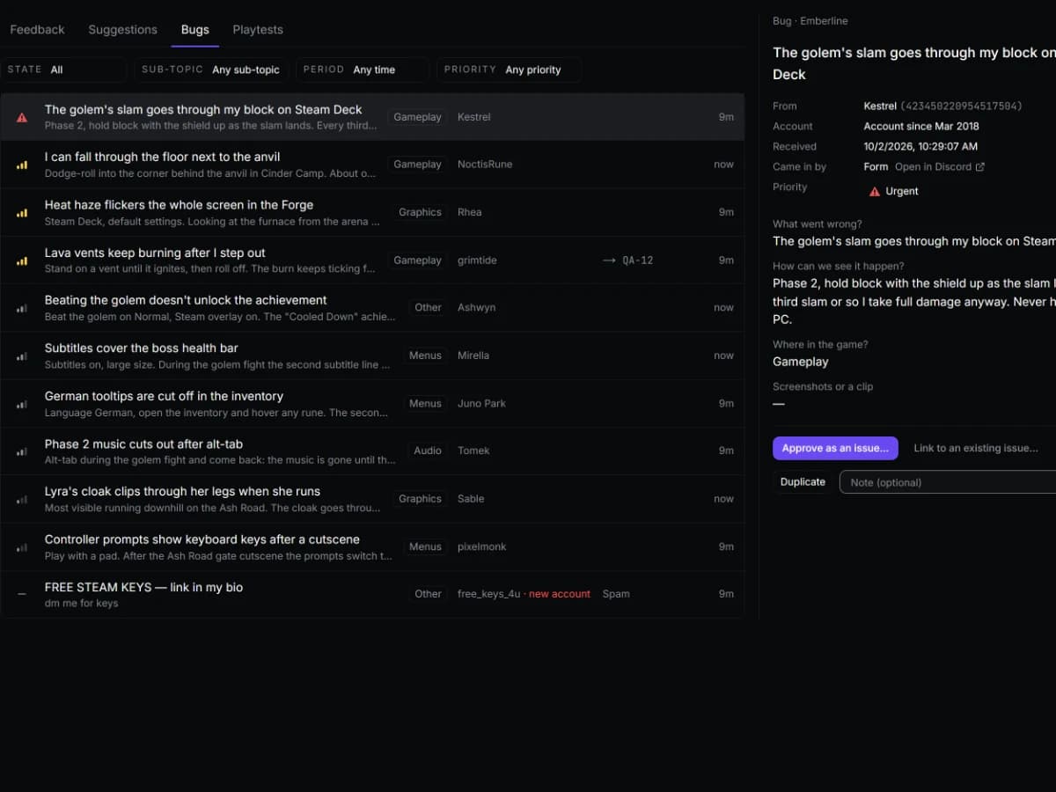Click 'Account since Mar 2018' value

point(921,127)
